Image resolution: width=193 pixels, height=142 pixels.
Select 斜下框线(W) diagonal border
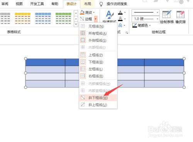(98, 98)
